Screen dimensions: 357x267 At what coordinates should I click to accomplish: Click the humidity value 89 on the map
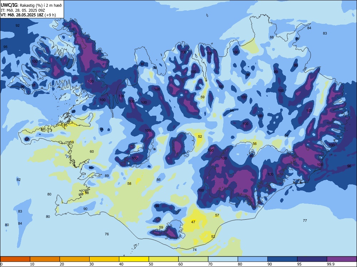coord(107,176)
